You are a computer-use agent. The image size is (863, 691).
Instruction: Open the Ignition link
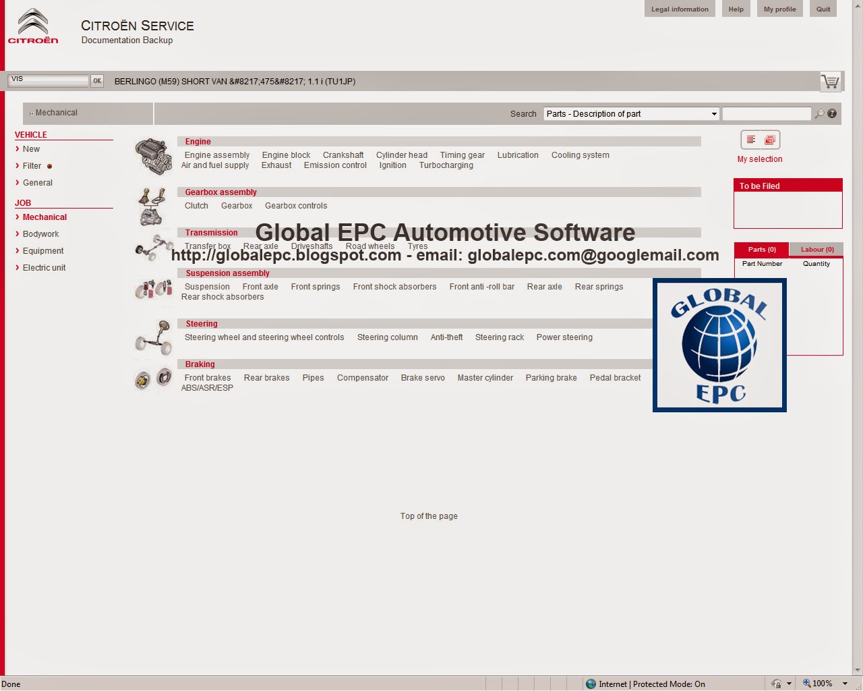click(392, 165)
